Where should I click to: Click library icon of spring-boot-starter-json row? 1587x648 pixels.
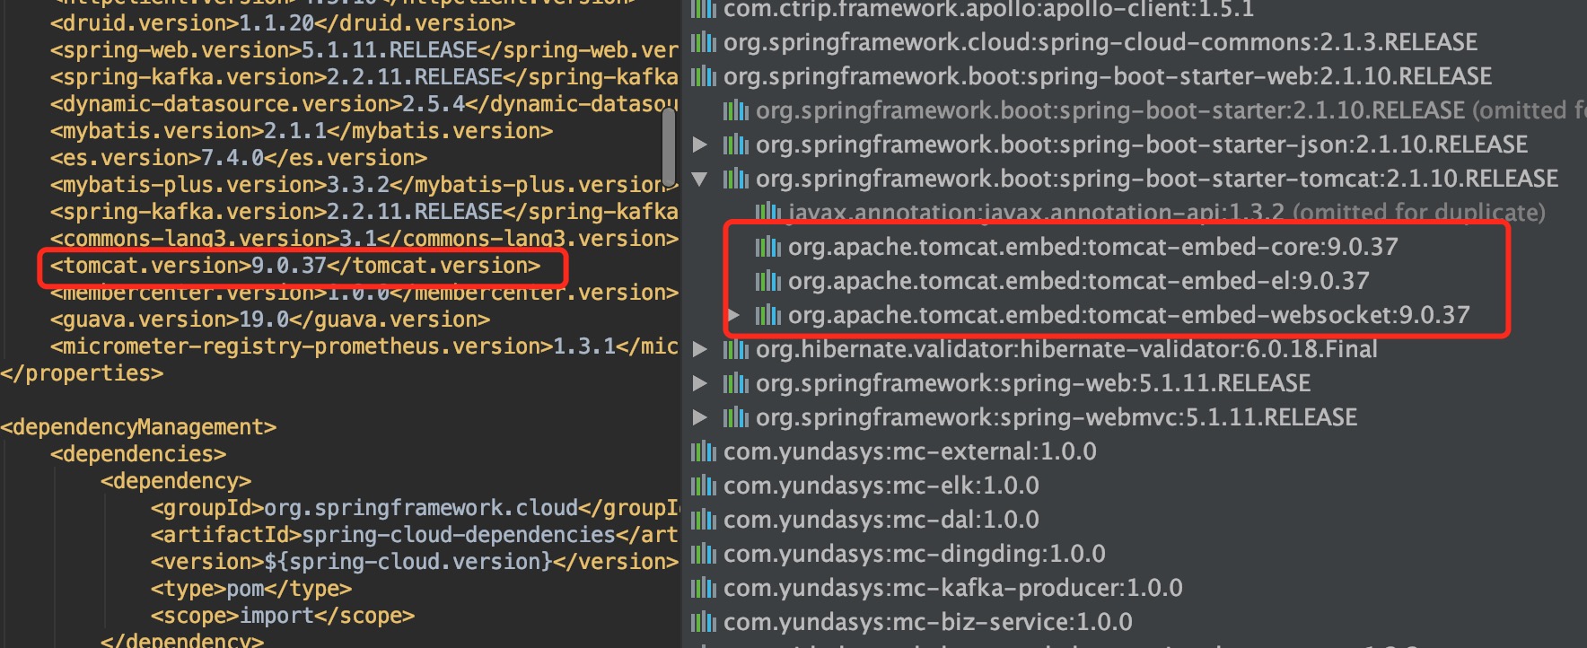tap(736, 144)
